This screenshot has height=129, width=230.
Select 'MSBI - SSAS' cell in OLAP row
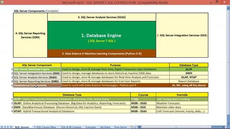pos(143,103)
